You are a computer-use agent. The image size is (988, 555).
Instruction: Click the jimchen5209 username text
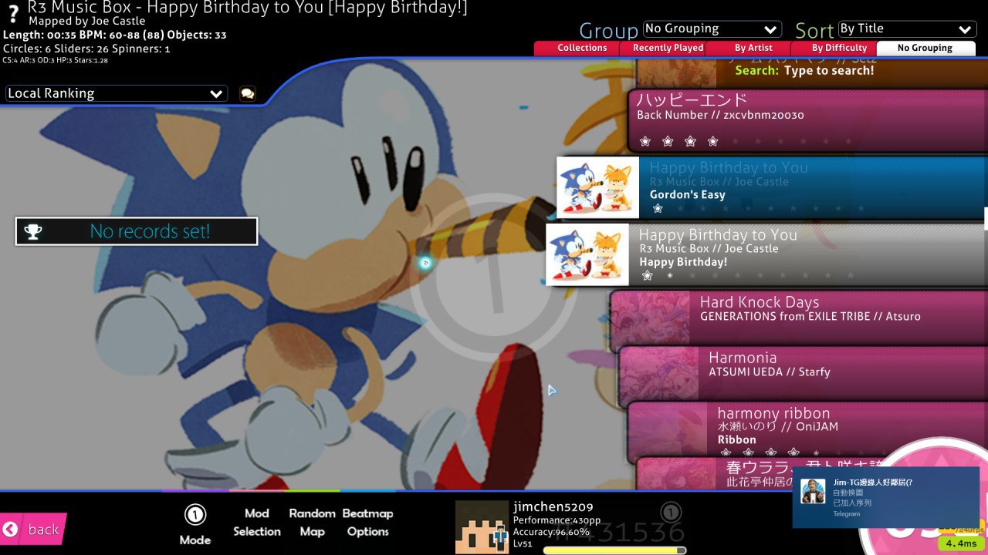click(553, 507)
